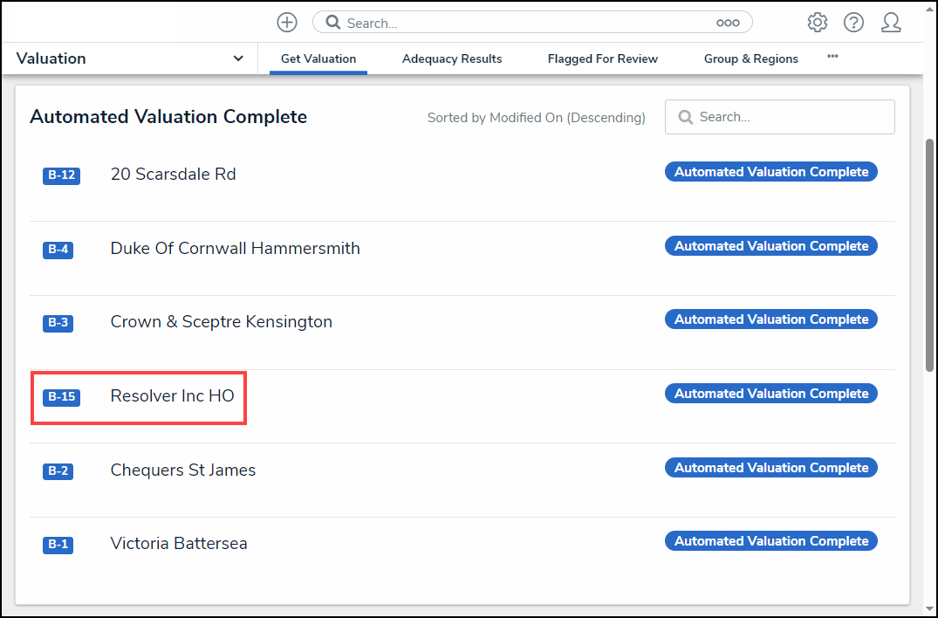Open 20 Scarsdale Rd record
This screenshot has height=618, width=938.
174,174
